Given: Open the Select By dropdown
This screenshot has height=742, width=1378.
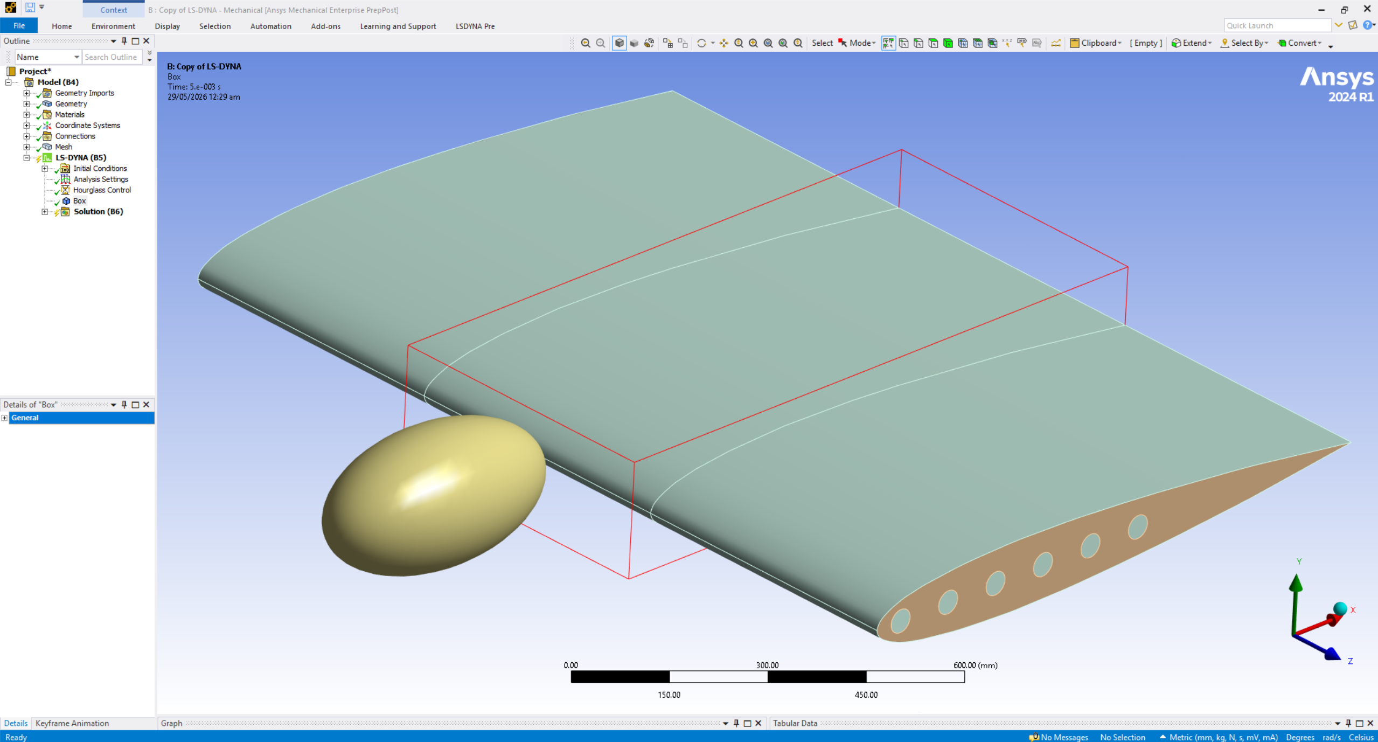Looking at the screenshot, I should click(1244, 43).
